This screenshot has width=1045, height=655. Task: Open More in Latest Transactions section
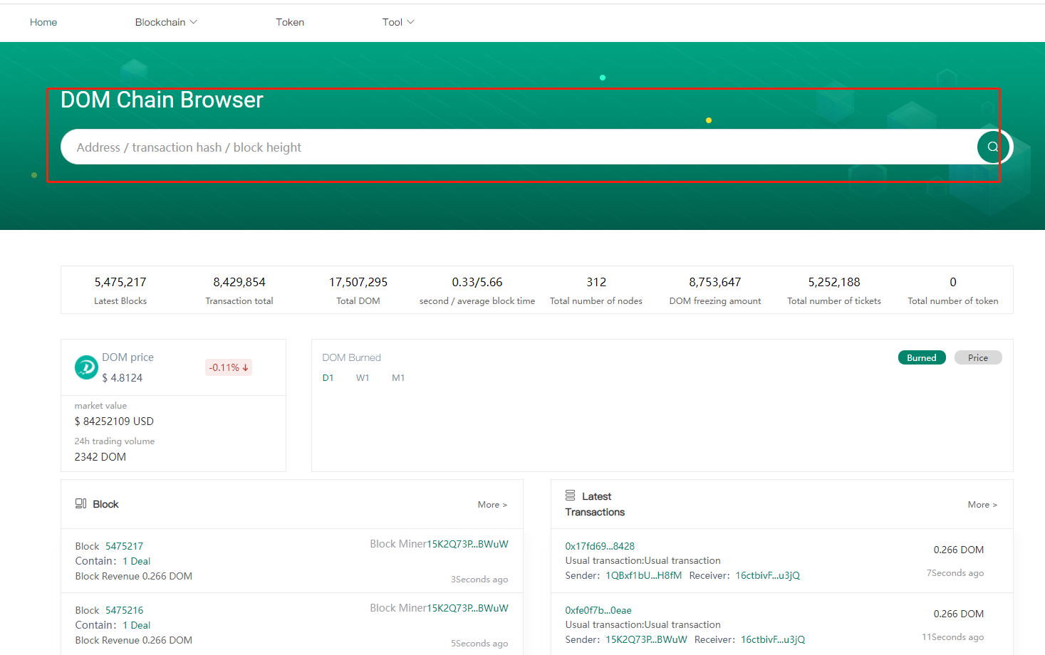(x=982, y=505)
